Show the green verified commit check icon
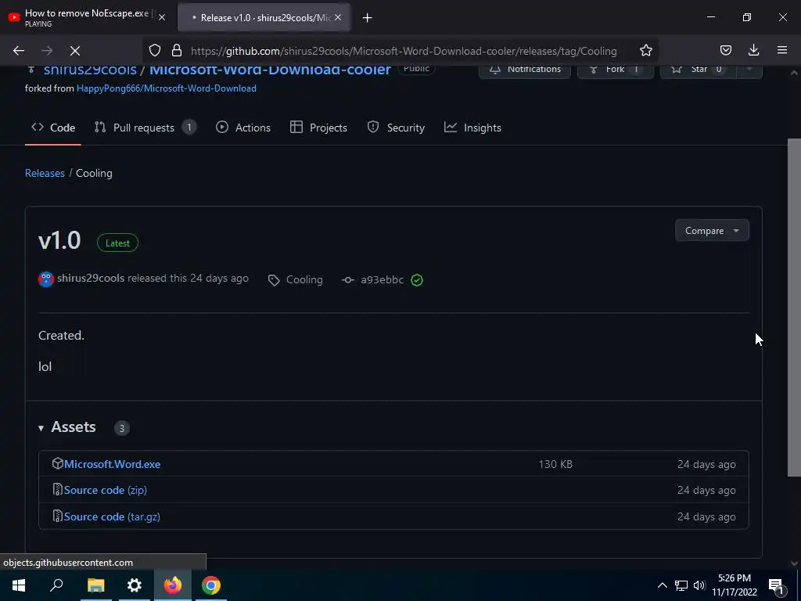The width and height of the screenshot is (801, 601). [417, 280]
